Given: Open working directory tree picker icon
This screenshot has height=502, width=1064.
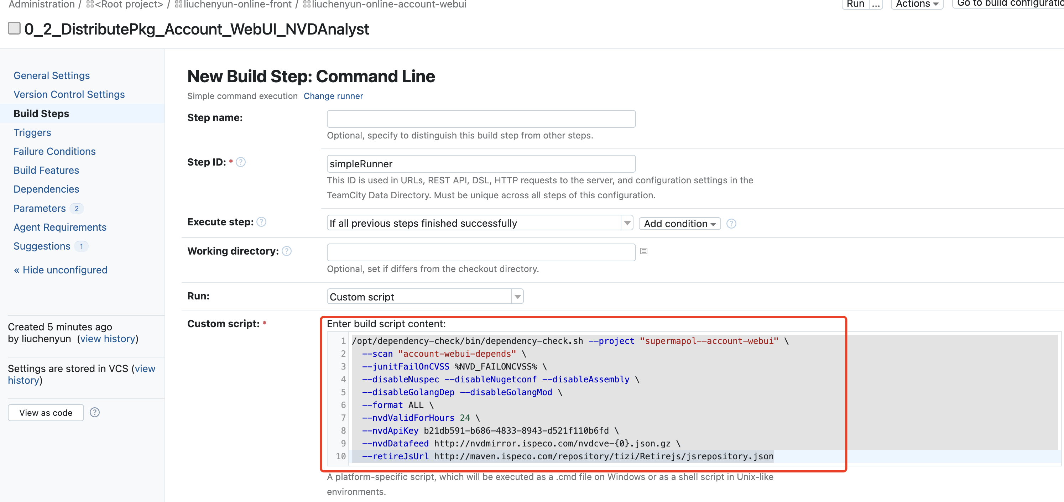Looking at the screenshot, I should (x=643, y=251).
